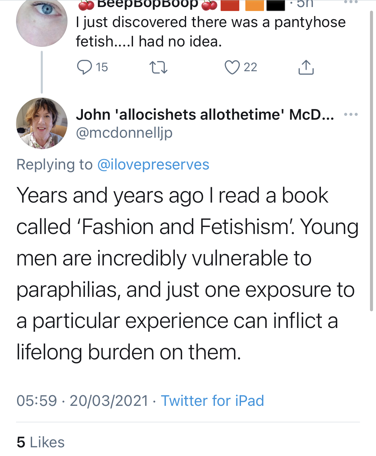Open more options on BeepBopBoop's tweet
This screenshot has width=376, height=456.
click(351, 2)
